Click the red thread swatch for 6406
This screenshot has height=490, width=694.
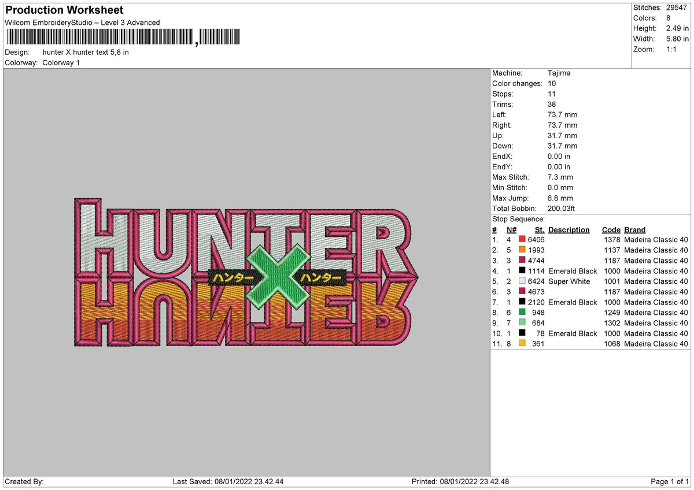522,239
